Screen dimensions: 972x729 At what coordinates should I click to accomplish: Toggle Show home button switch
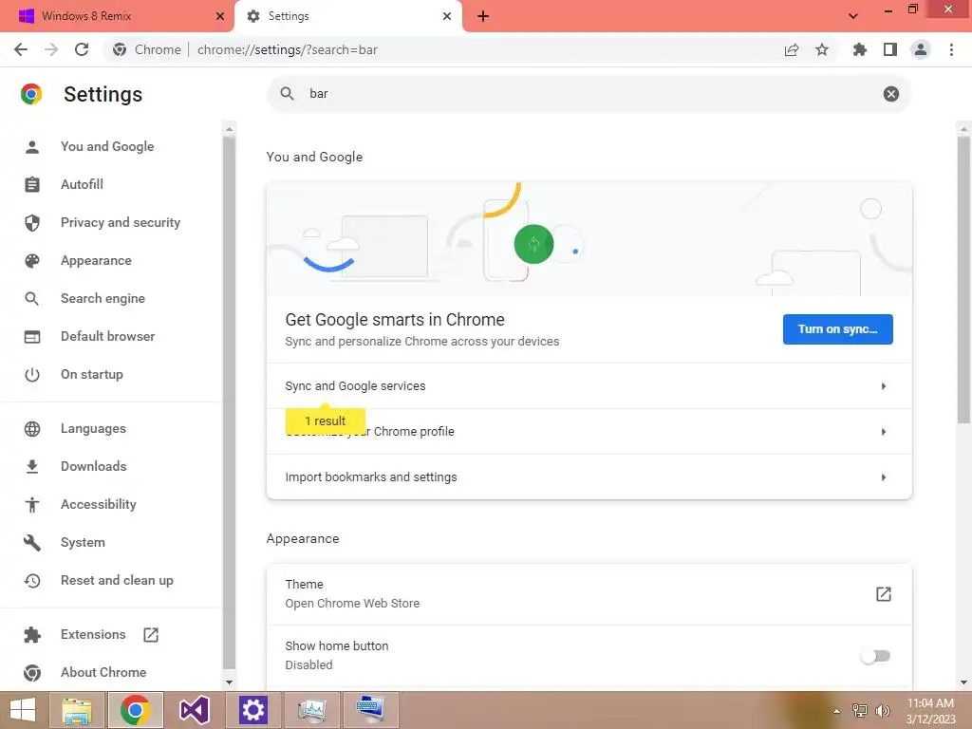(875, 656)
